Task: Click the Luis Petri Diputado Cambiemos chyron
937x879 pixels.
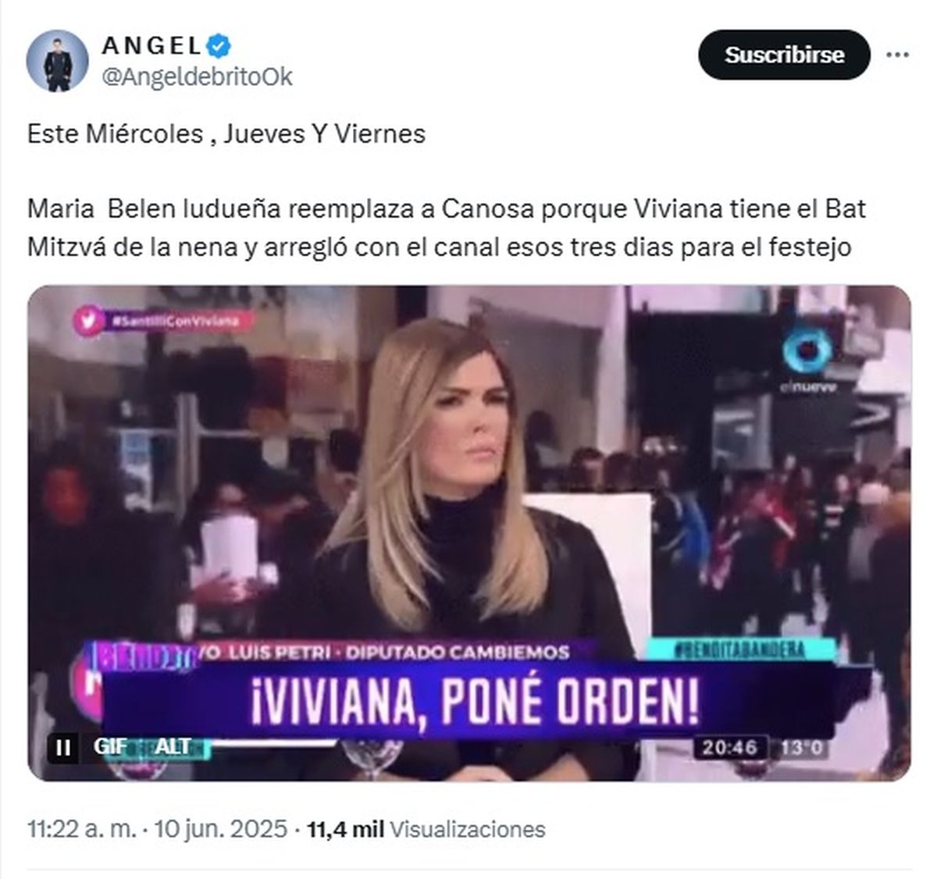Action: pyautogui.click(x=386, y=652)
